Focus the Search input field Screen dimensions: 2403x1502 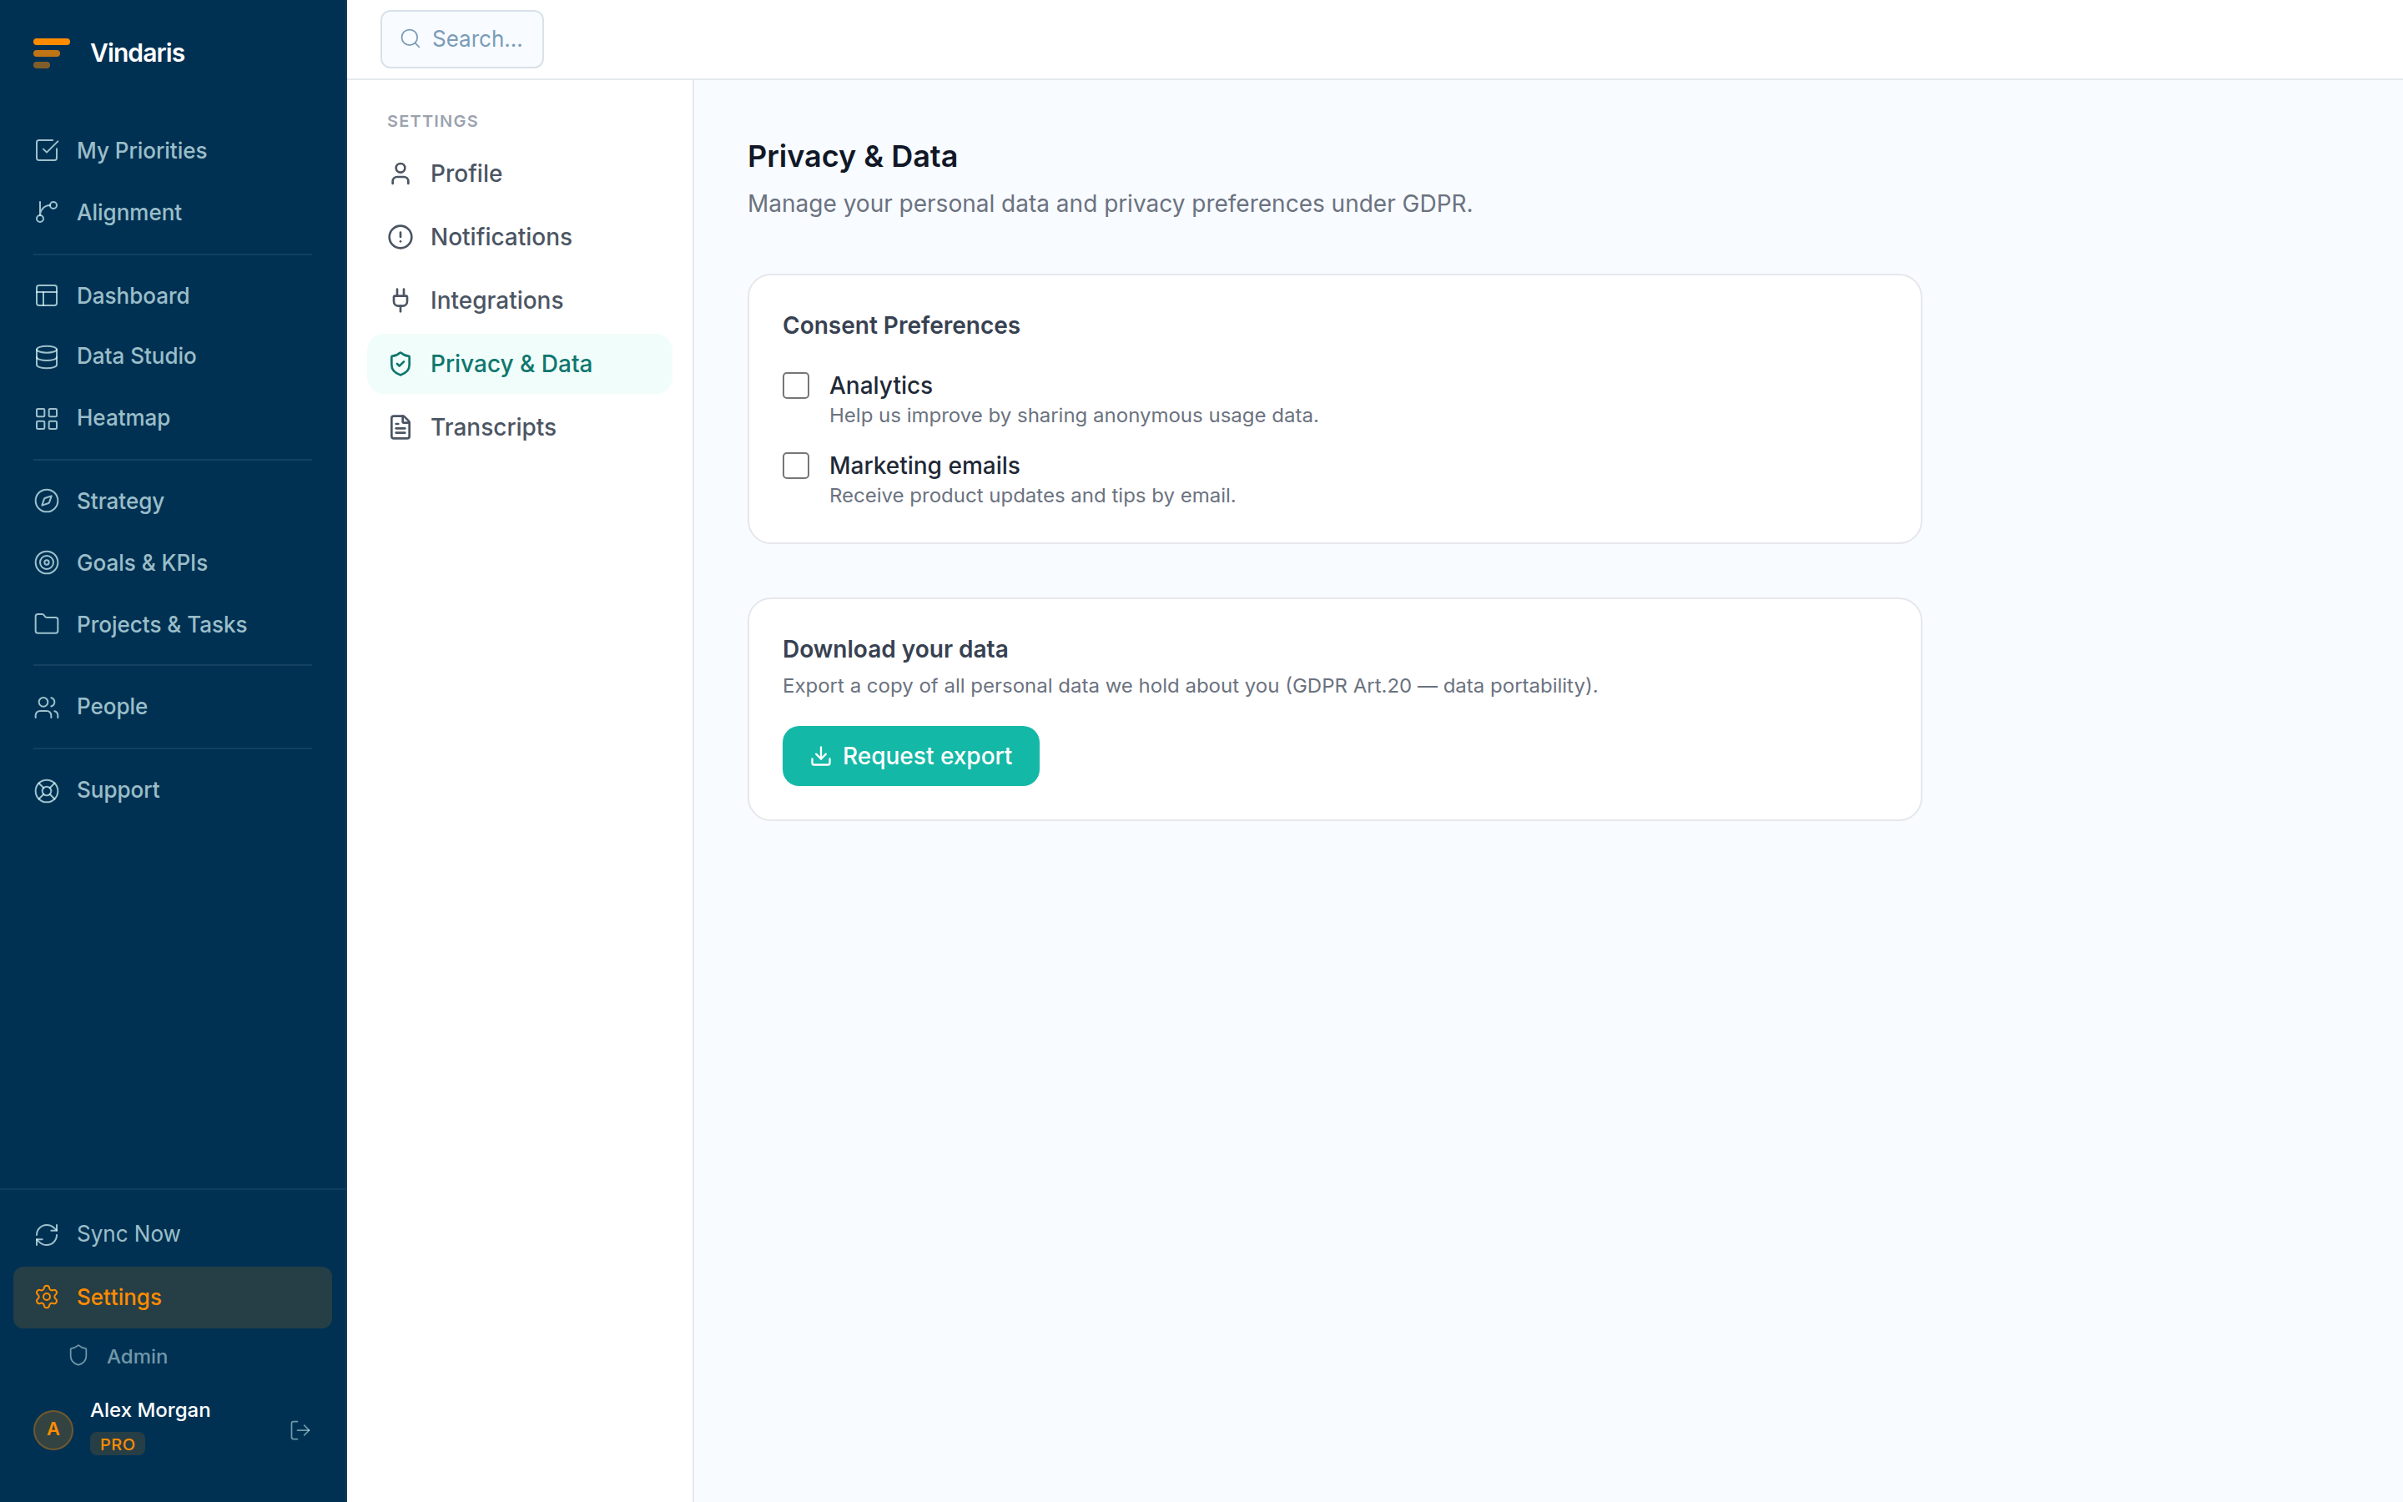461,38
